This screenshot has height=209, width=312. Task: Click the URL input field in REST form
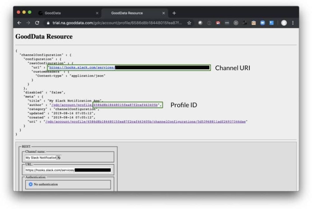[68, 170]
